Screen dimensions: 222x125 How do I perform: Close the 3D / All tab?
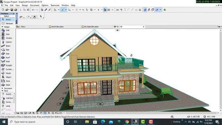(x=144, y=27)
